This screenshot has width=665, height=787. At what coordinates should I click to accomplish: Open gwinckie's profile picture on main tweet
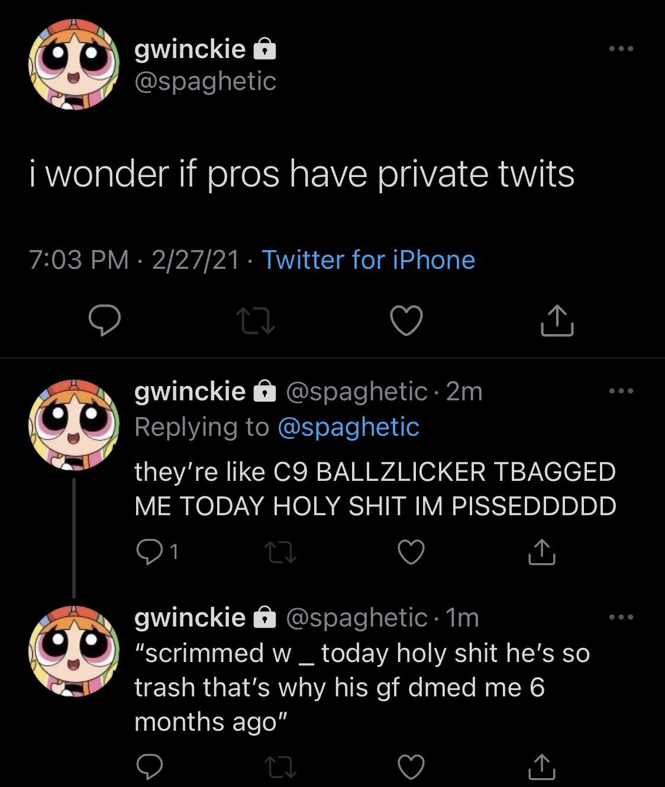(x=74, y=65)
